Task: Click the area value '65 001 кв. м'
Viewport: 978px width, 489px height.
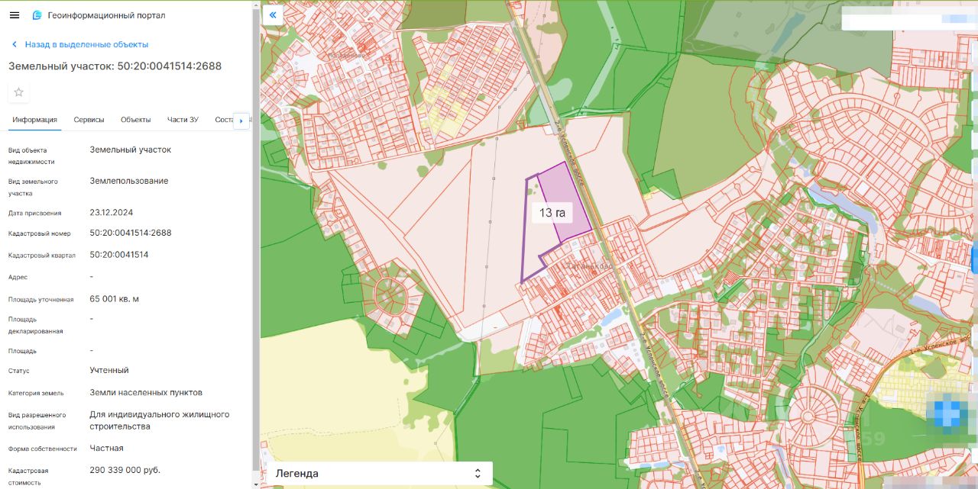Action: point(115,298)
